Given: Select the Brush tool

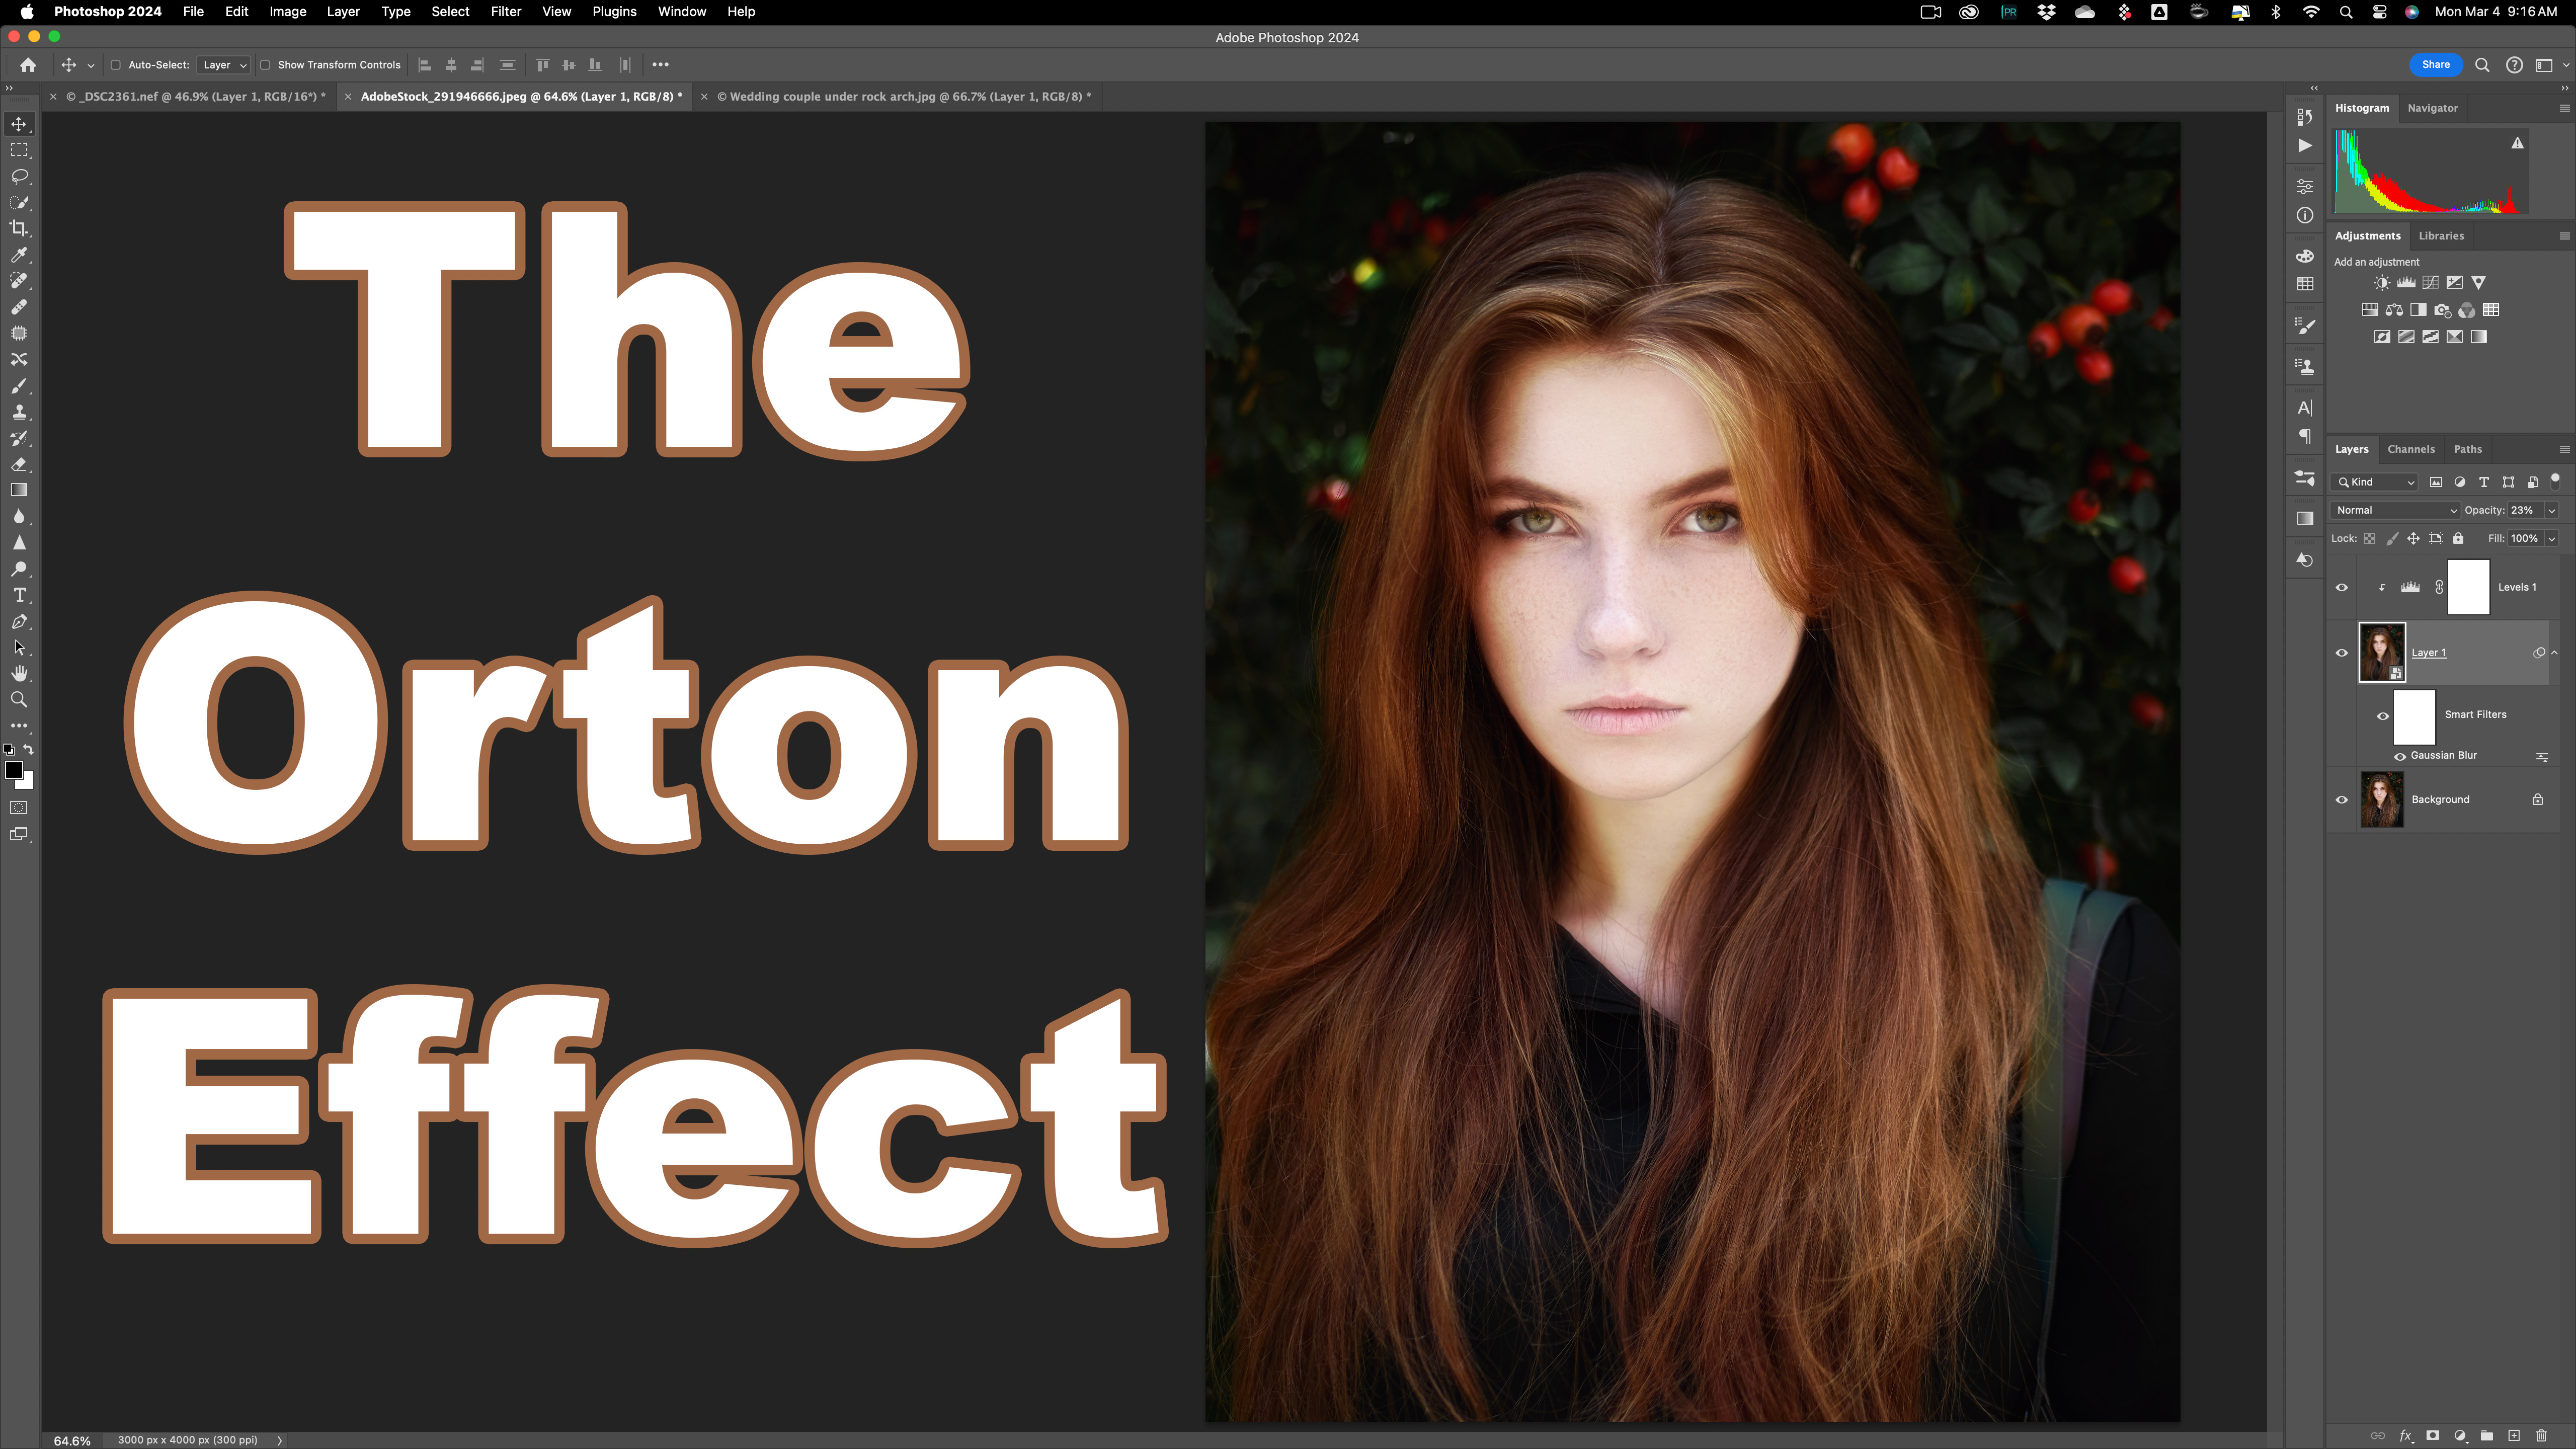Looking at the screenshot, I should point(19,386).
